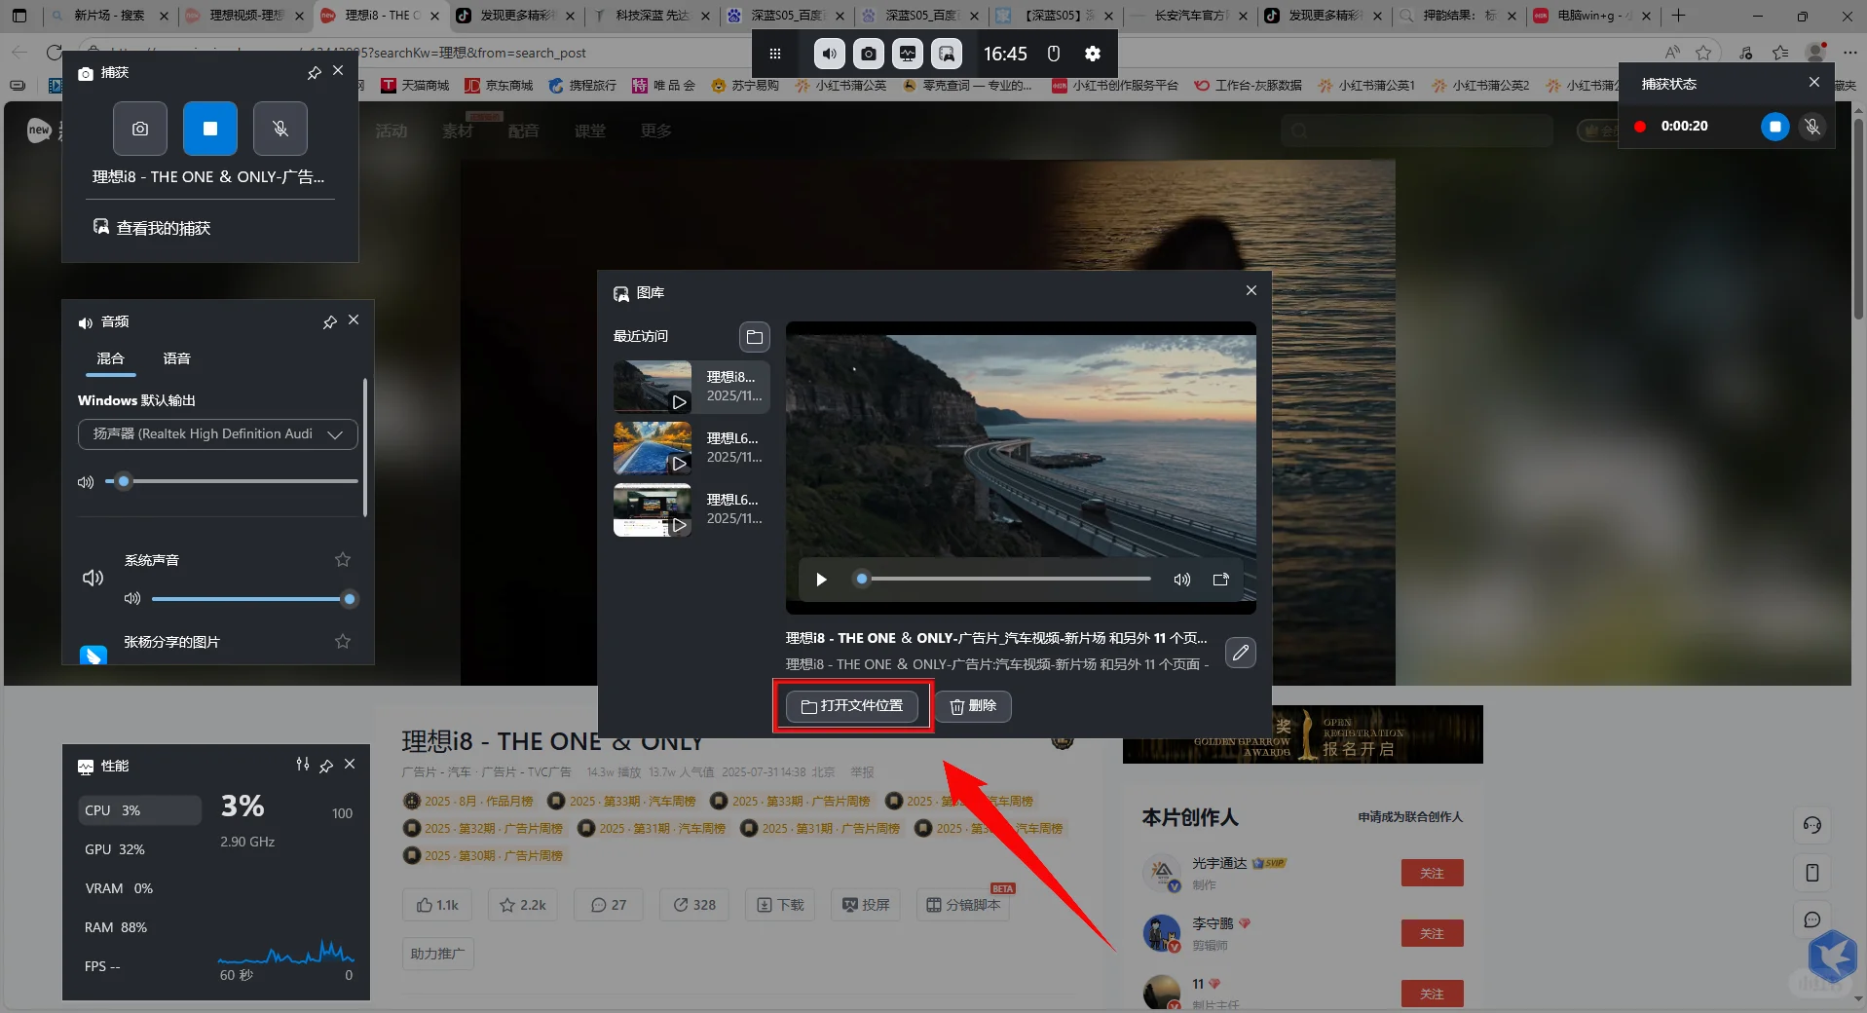Toggle the Audio widget in Game Bar
Viewport: 1867px width, 1013px height.
(830, 54)
